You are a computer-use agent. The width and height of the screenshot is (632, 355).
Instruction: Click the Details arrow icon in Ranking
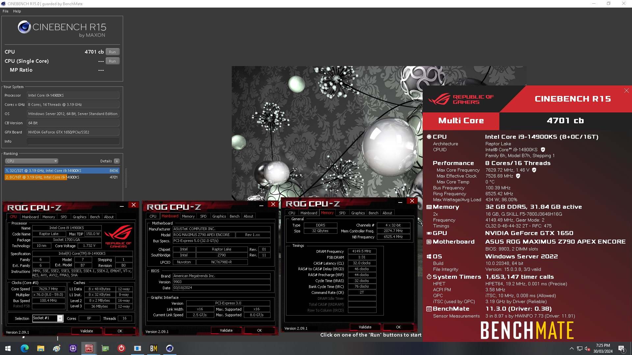pos(117,161)
